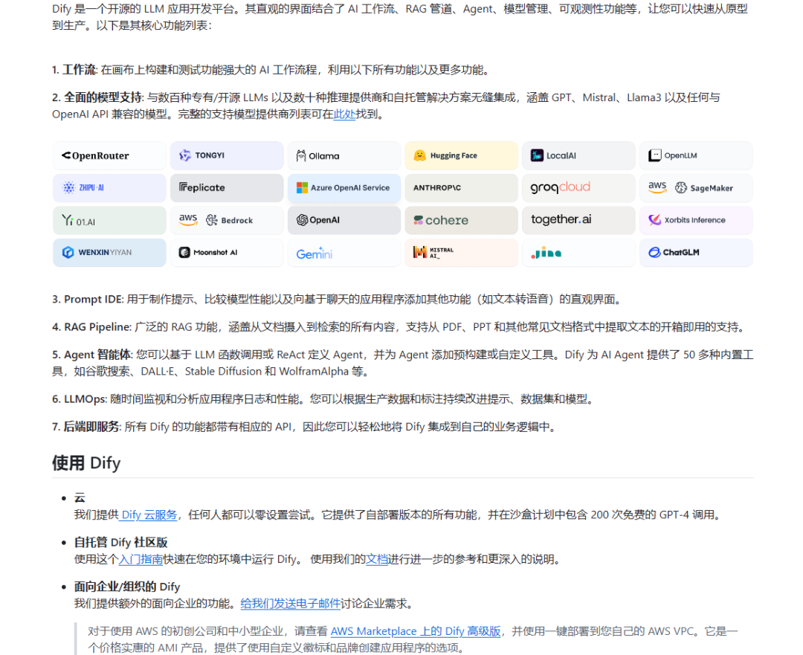Screen dimensions: 803x655
Task: Click the groqcloud provider logo
Action: coord(578,188)
